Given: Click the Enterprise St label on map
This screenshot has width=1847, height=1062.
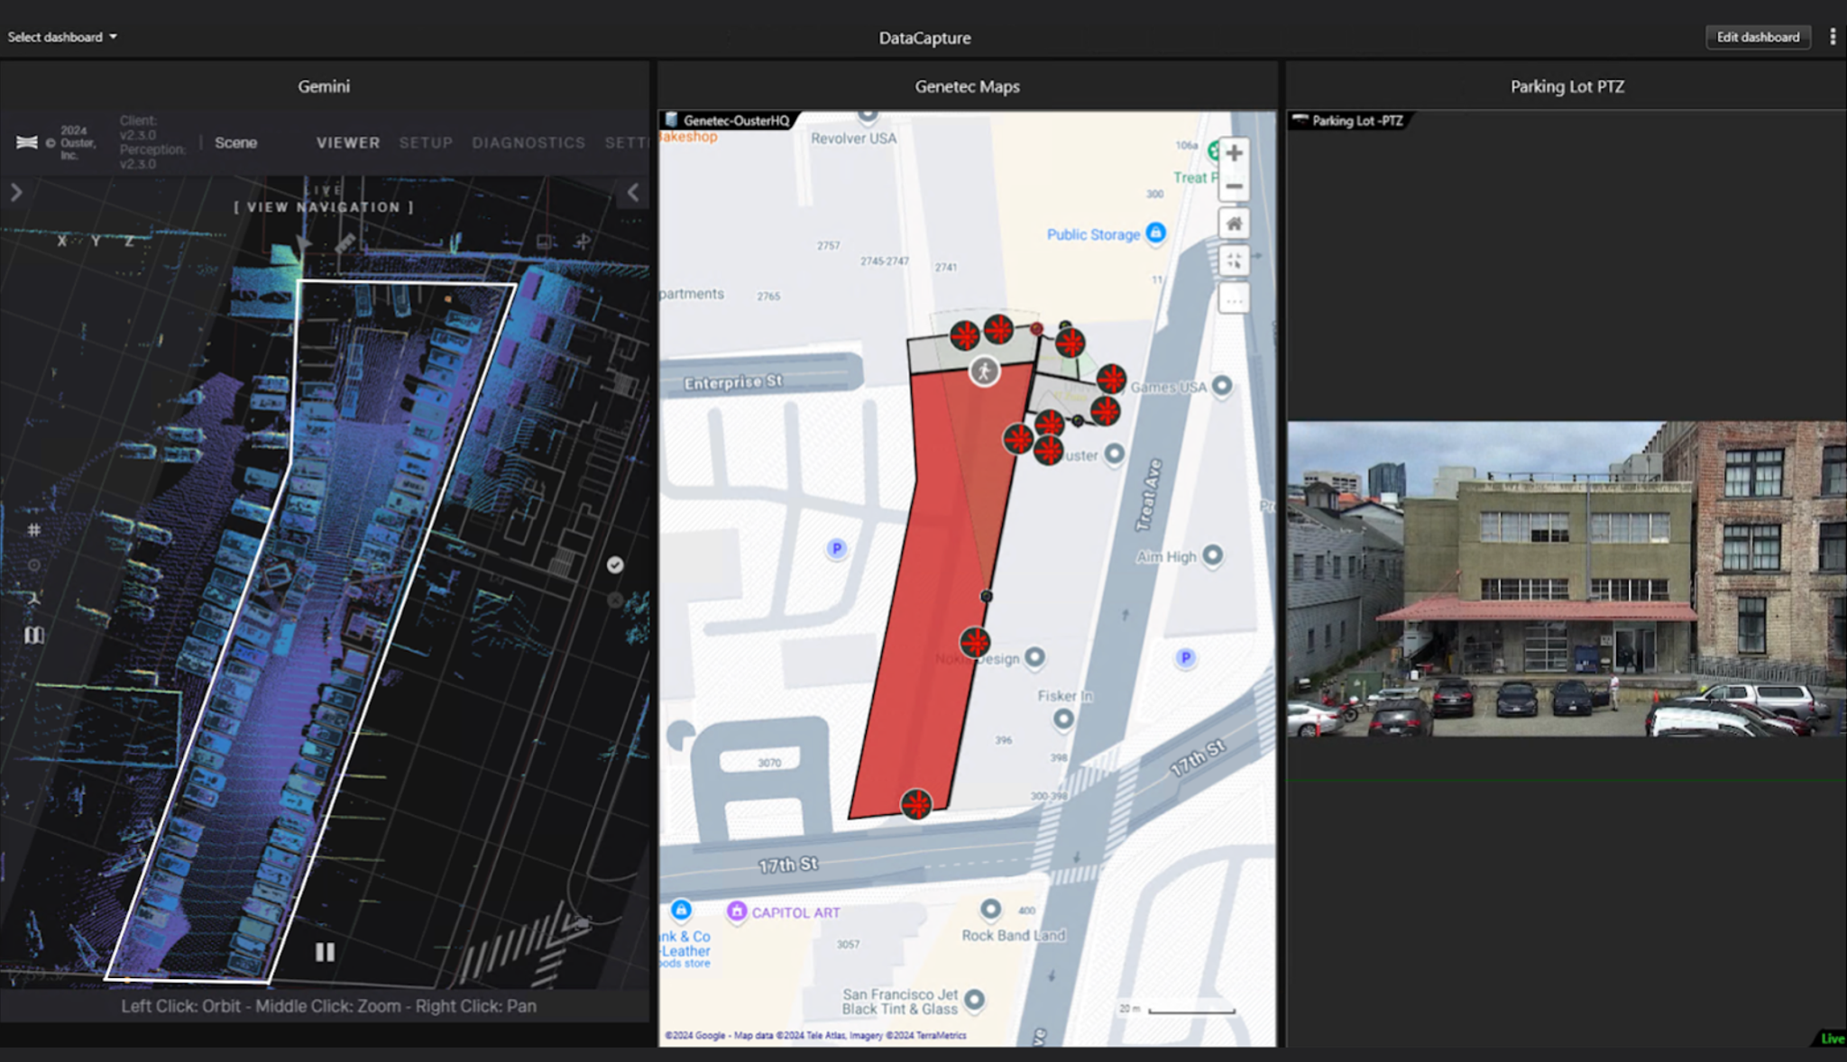Looking at the screenshot, I should click(733, 382).
